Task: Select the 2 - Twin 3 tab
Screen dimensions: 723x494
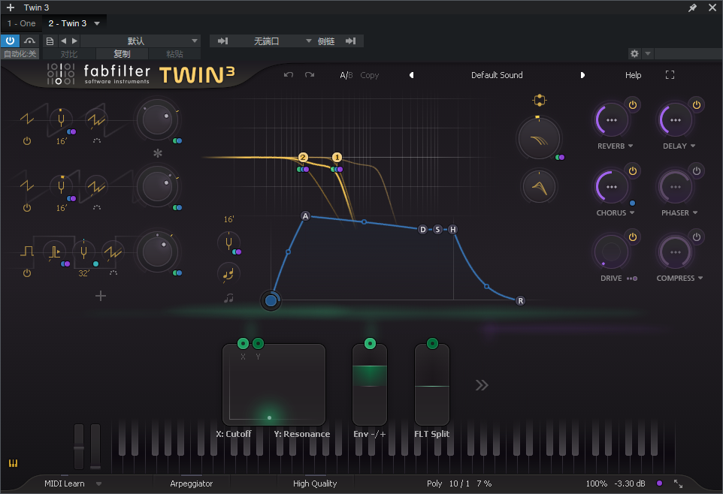Action: [68, 23]
